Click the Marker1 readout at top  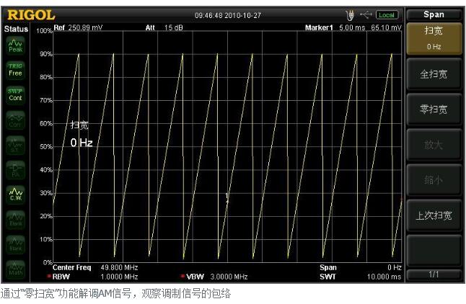pos(353,27)
